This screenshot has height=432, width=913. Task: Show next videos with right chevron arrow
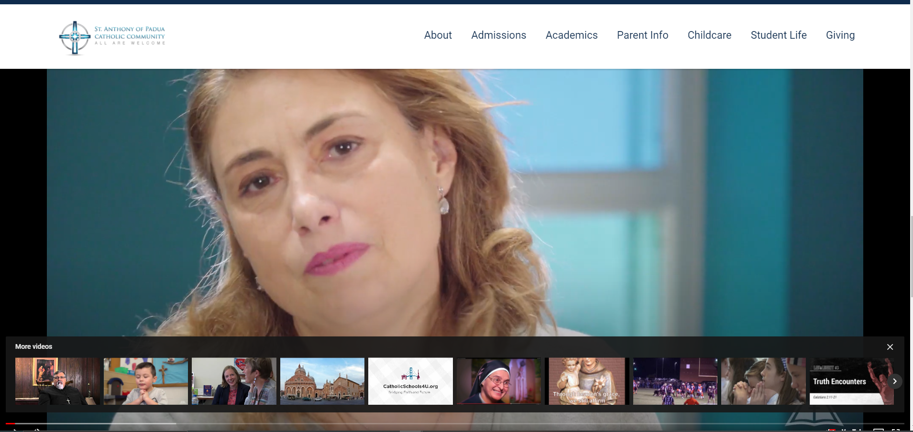click(x=894, y=381)
